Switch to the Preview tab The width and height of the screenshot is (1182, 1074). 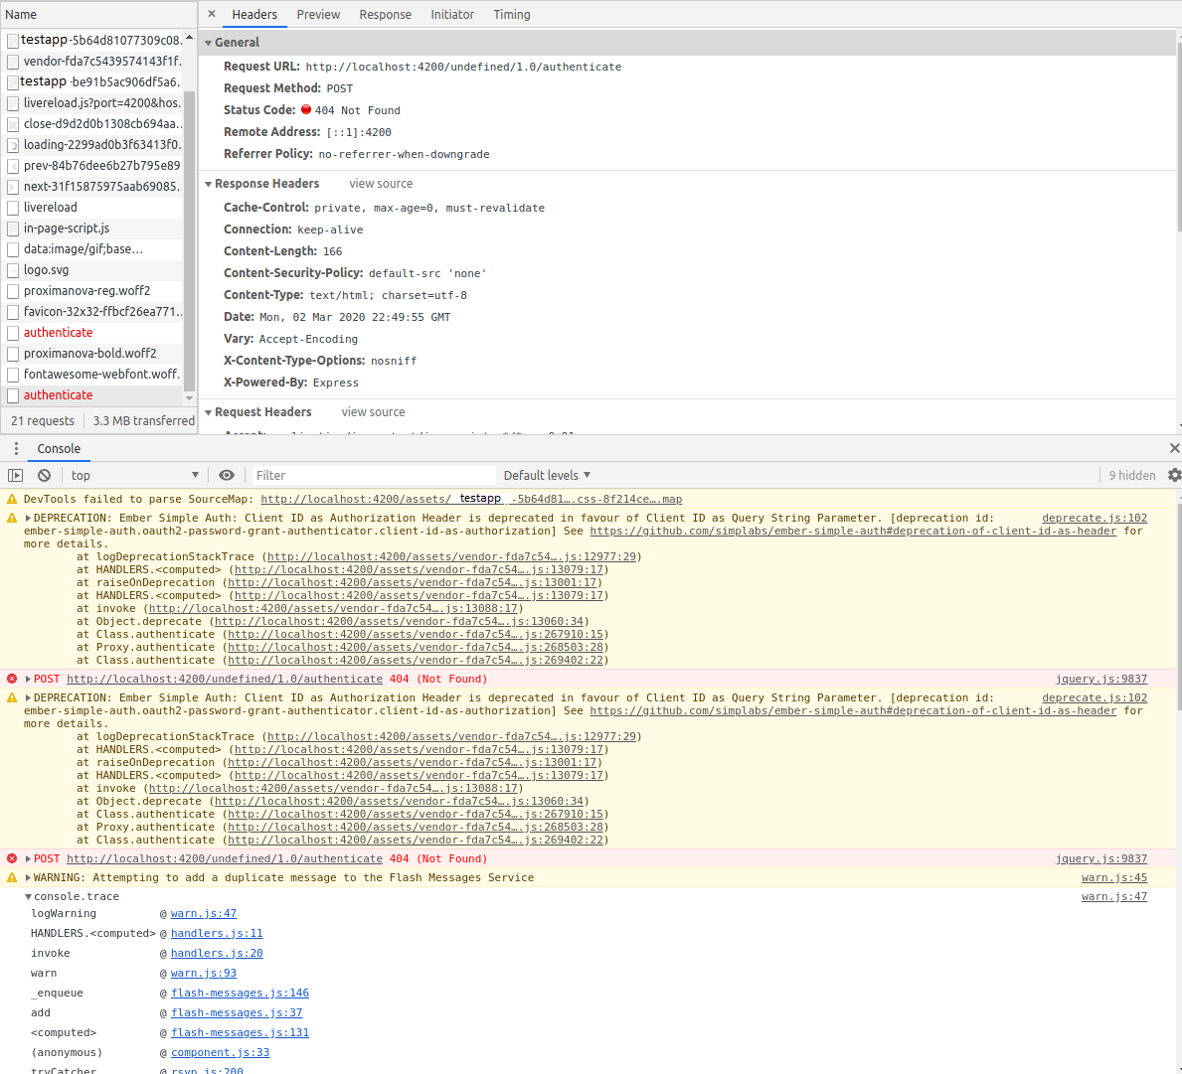coord(318,14)
